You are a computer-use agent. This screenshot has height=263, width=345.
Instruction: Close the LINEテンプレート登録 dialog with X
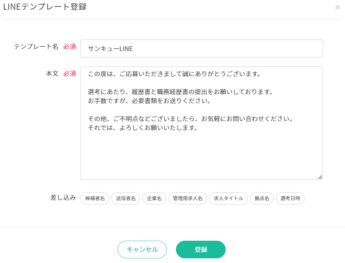[337, 8]
